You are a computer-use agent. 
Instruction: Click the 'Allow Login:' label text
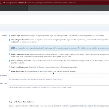point(16,36)
